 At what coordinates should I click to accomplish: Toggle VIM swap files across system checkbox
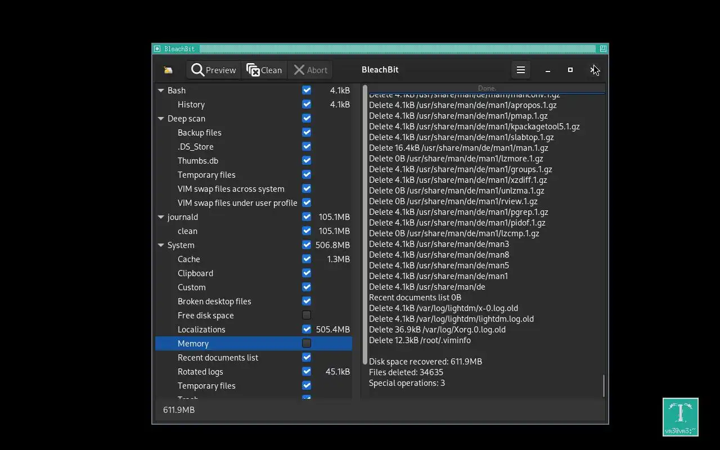[307, 188]
